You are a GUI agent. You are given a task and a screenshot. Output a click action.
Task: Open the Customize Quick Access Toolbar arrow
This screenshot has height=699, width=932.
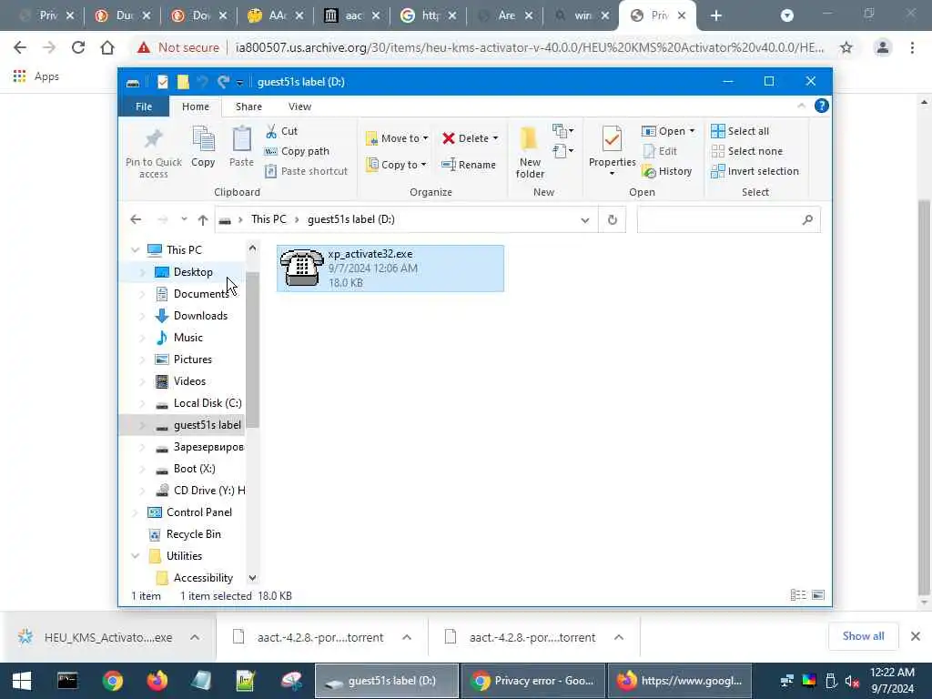[239, 83]
